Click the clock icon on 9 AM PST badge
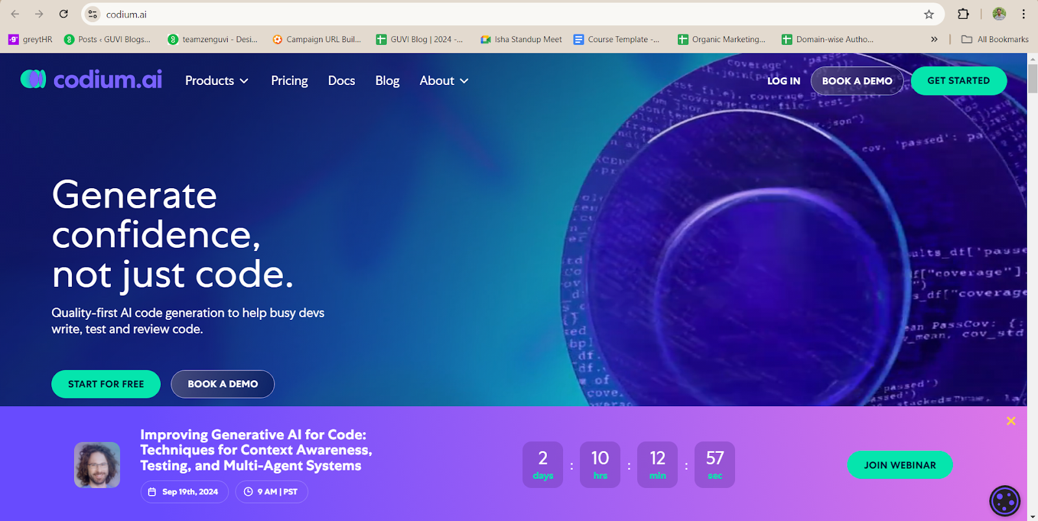This screenshot has height=521, width=1038. (x=248, y=492)
